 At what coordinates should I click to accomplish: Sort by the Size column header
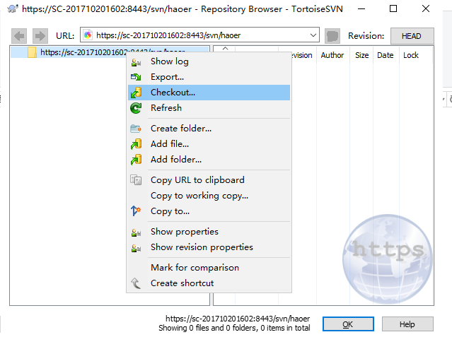point(361,55)
